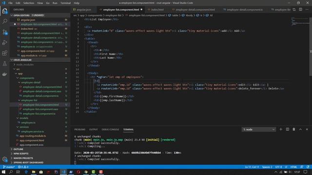Open the Extensions view
This screenshot has height=175, width=312.
click(4, 53)
